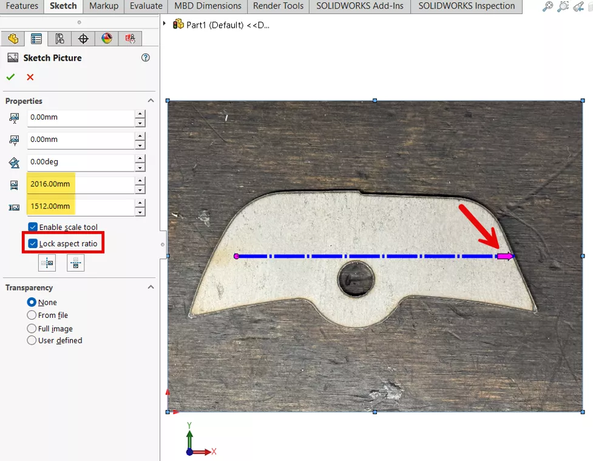The width and height of the screenshot is (593, 461).
Task: Open Sketch Picture help question mark
Action: pos(146,58)
